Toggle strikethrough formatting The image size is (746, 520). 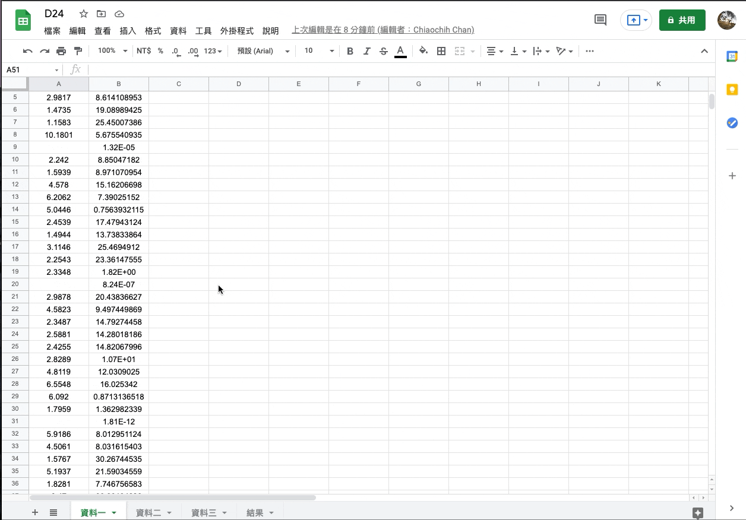(384, 51)
